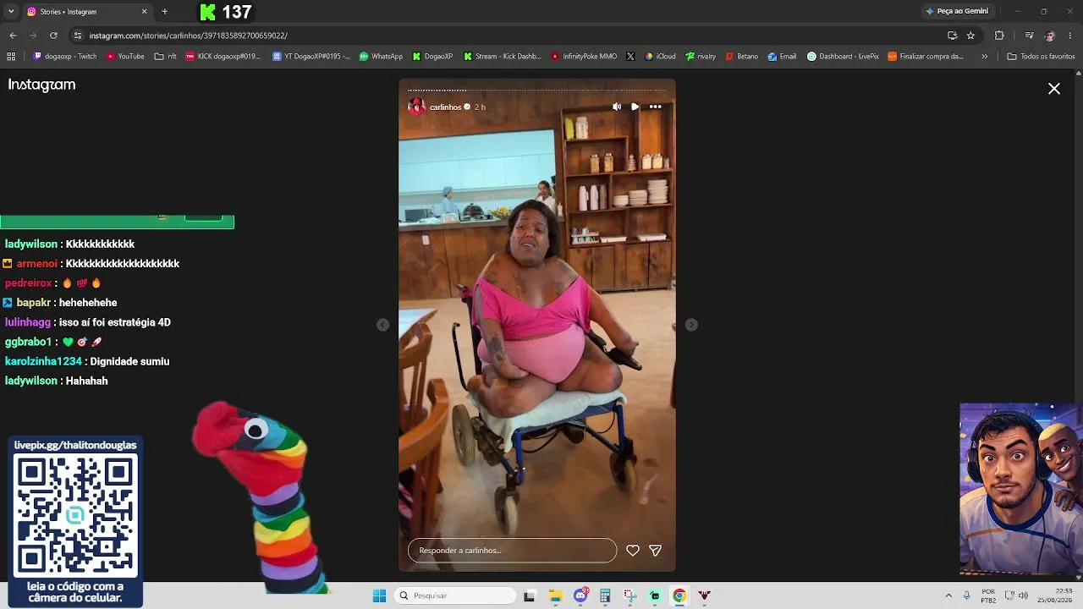The image size is (1083, 609).
Task: Open Calculator from the taskbar
Action: (605, 595)
